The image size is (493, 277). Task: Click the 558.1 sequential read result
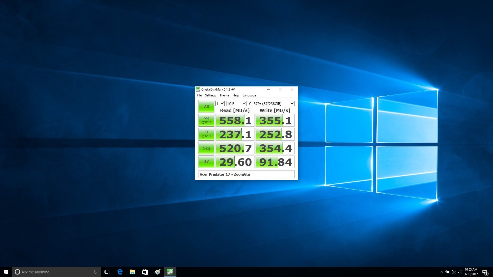(235, 120)
